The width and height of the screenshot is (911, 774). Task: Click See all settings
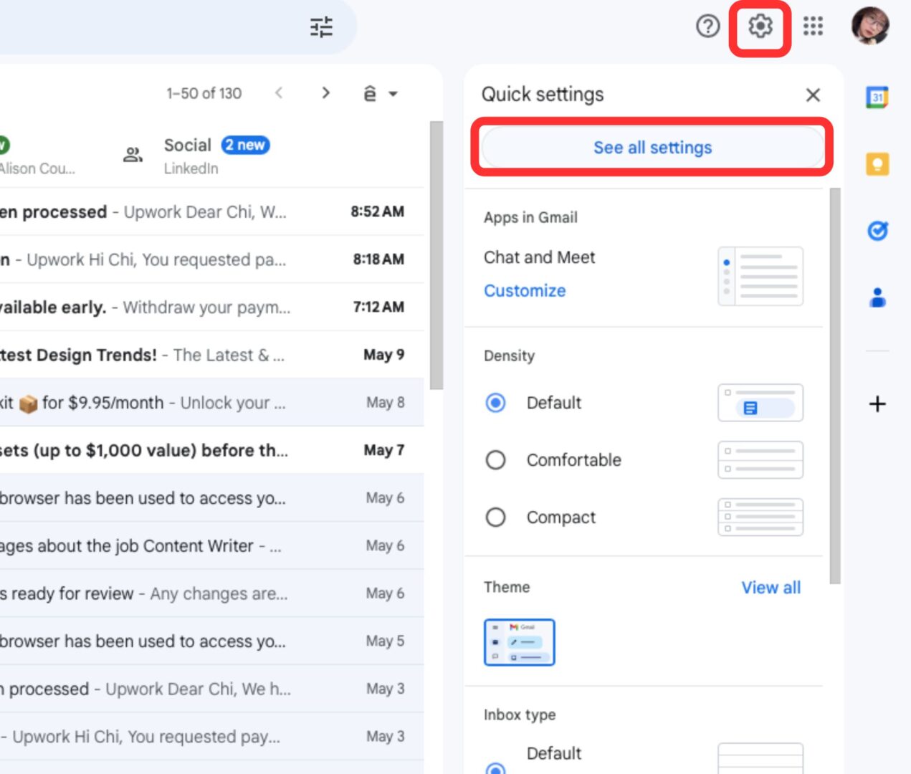point(652,147)
